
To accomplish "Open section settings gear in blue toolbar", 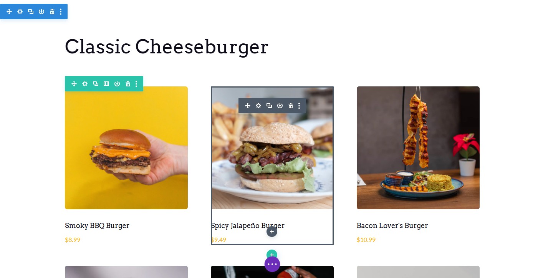I will (20, 12).
